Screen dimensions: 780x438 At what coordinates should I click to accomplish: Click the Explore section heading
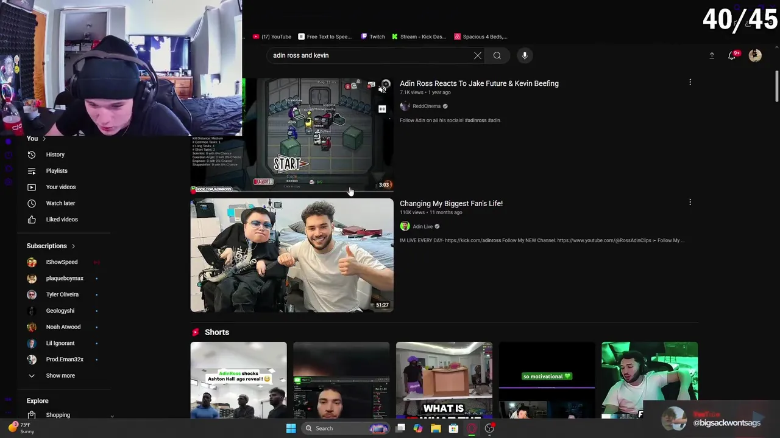[x=37, y=401]
